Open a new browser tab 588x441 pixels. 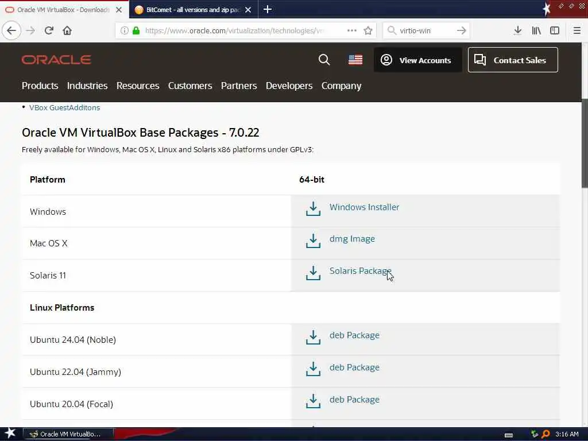(268, 9)
